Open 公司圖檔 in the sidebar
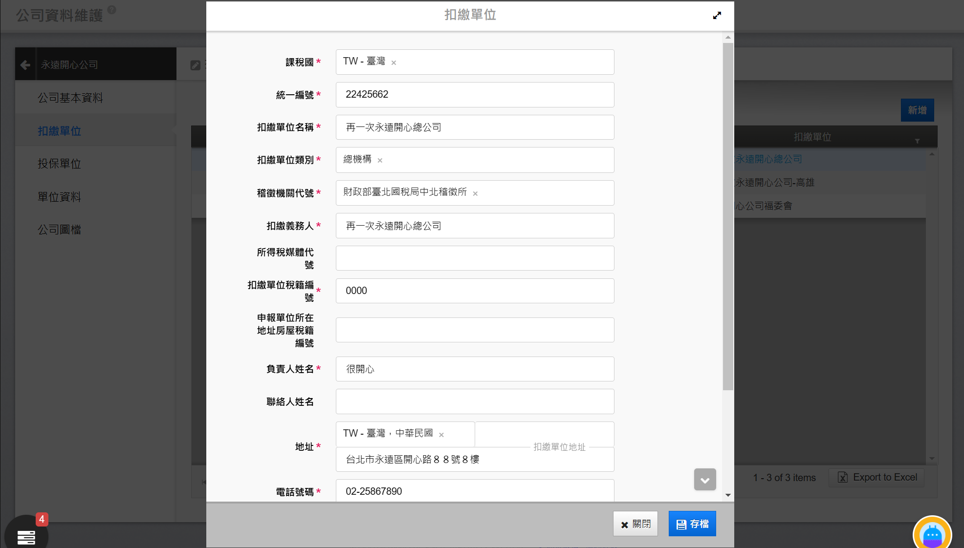This screenshot has height=548, width=964. tap(59, 230)
